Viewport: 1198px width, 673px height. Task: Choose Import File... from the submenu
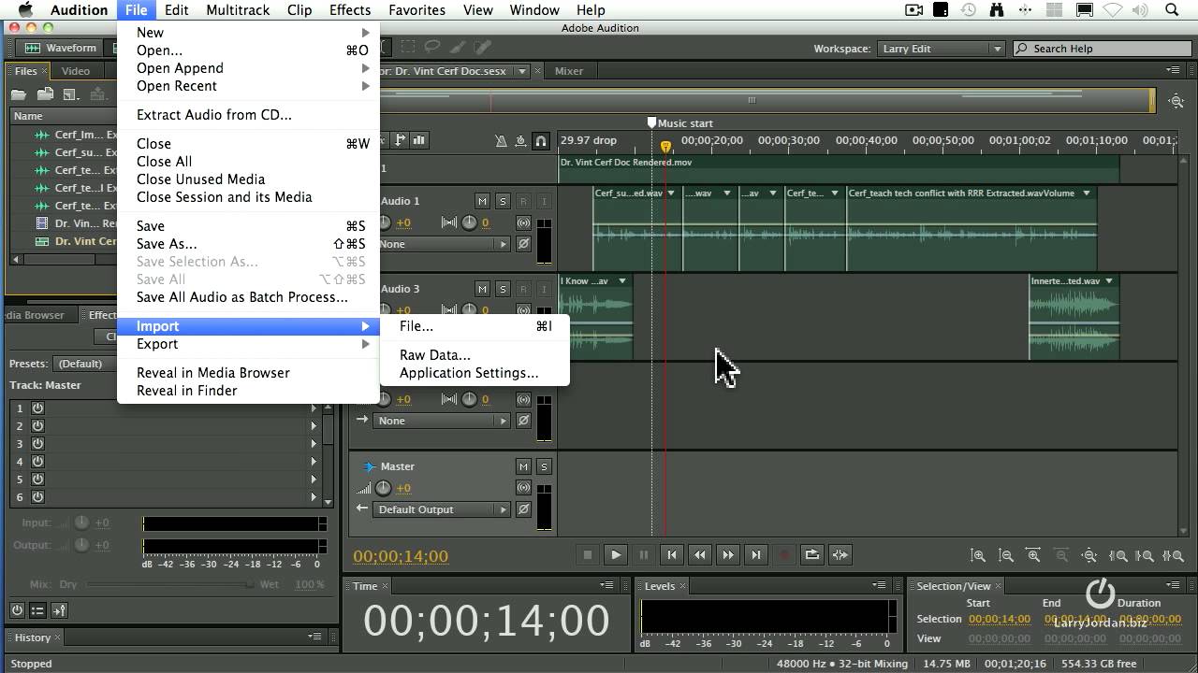(x=475, y=326)
